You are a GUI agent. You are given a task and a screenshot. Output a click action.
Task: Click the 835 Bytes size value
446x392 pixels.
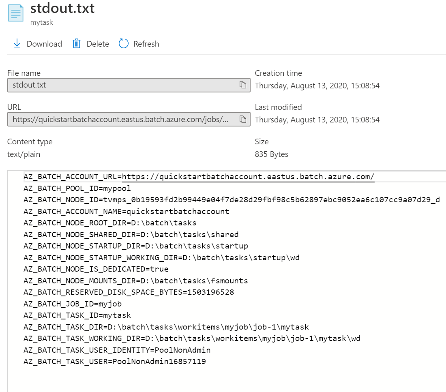[271, 154]
